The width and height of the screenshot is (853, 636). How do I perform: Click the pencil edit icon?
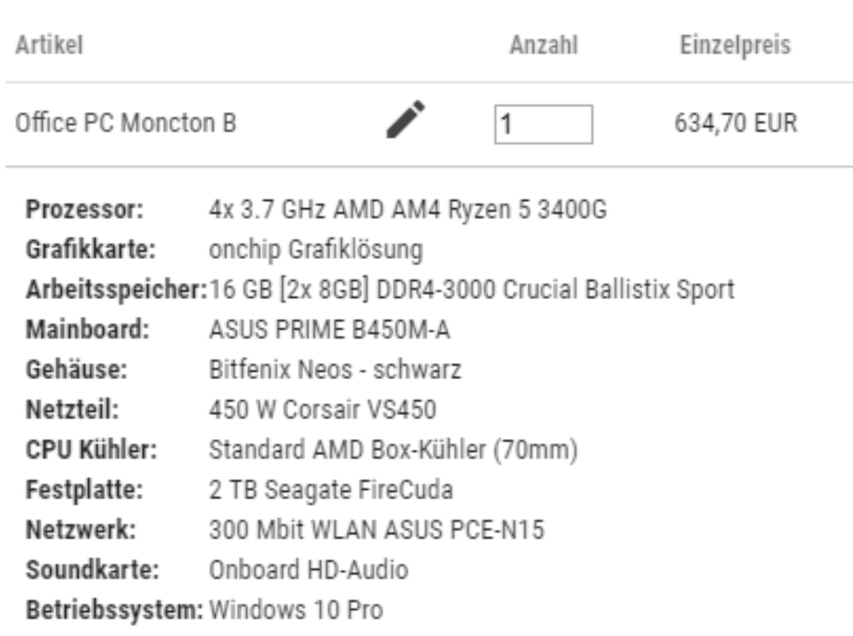click(x=405, y=119)
